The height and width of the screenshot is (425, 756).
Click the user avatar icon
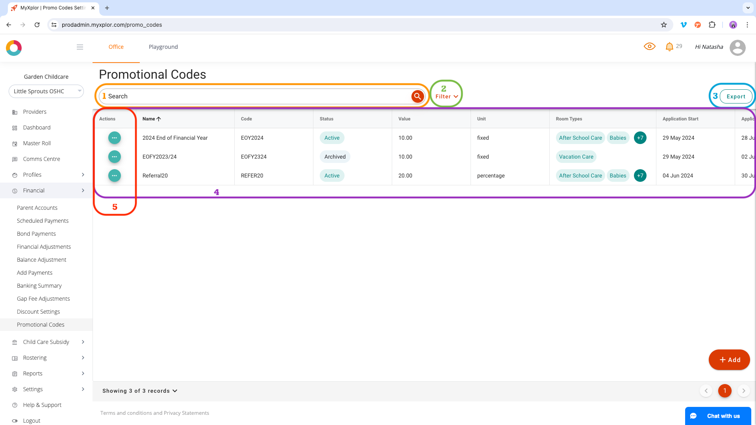coord(737,48)
